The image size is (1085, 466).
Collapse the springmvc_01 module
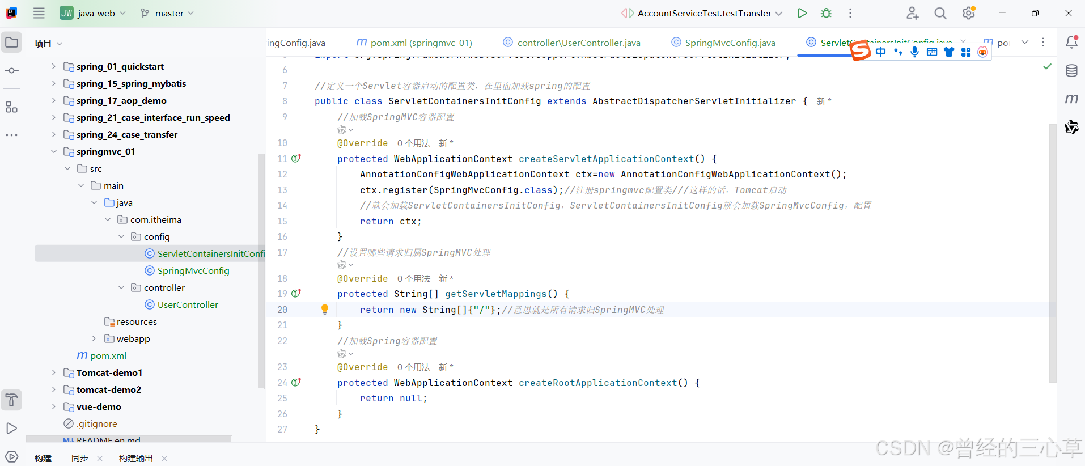click(x=53, y=151)
